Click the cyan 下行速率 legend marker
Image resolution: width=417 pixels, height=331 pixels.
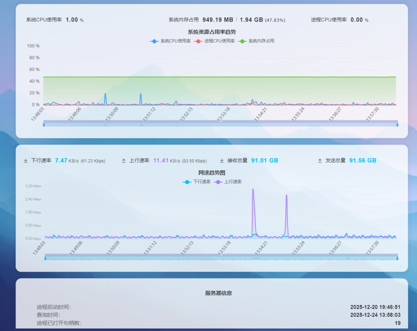pyautogui.click(x=187, y=182)
